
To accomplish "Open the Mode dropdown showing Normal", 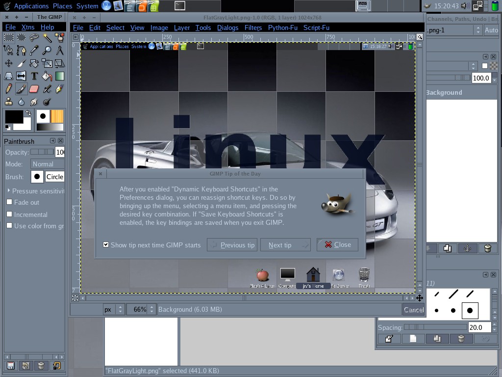I will [x=48, y=164].
